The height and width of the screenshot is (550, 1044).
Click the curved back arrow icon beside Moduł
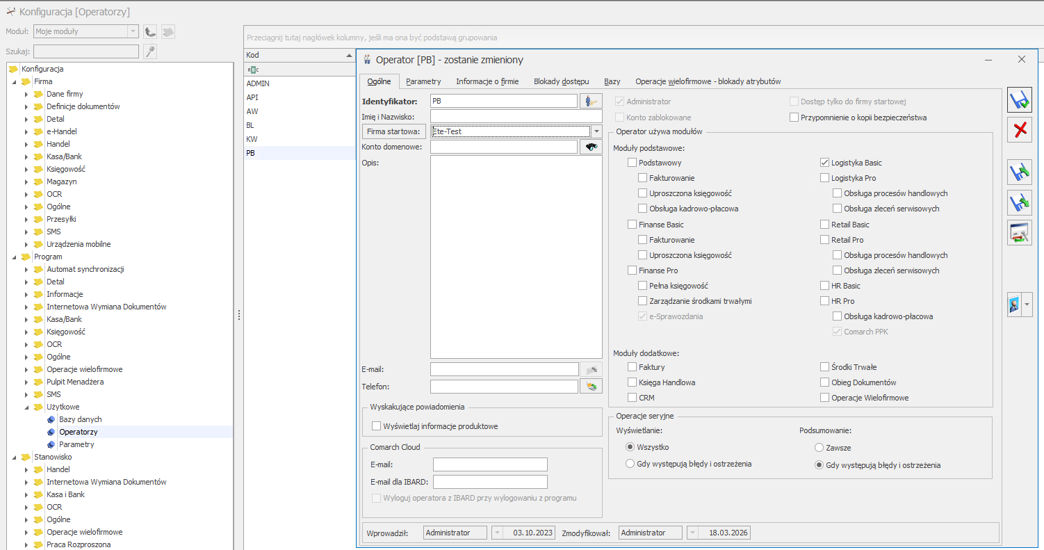[x=150, y=31]
